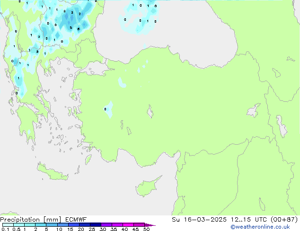This screenshot has width=300, height=231.
Task: Pick the 15–20 mm legend swatch
Action: click(x=73, y=225)
